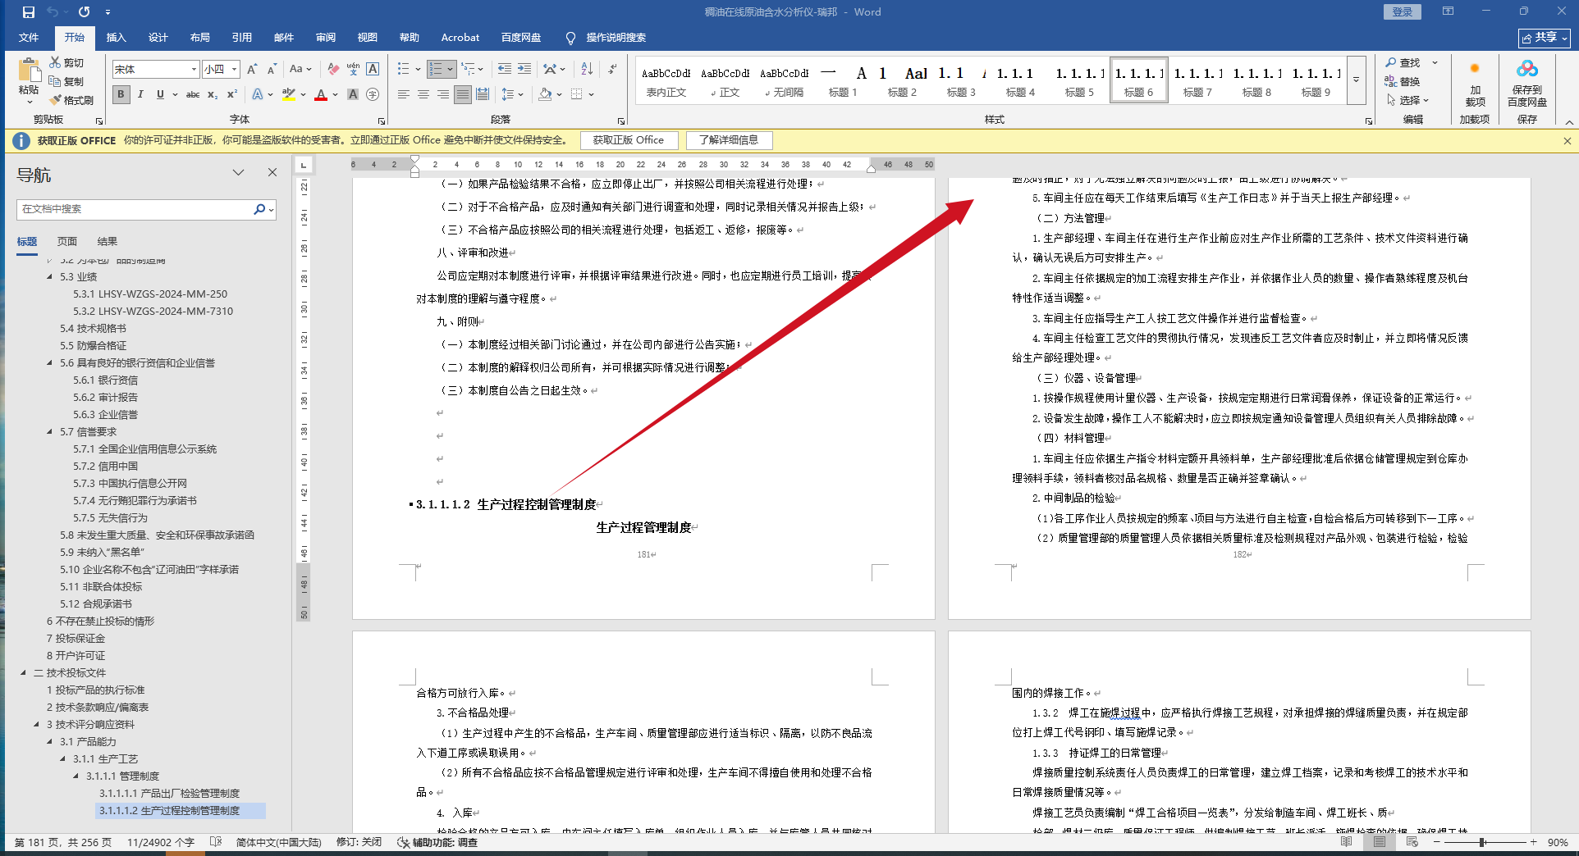The height and width of the screenshot is (856, 1579).
Task: Increase the paragraph indent
Action: tap(524, 70)
